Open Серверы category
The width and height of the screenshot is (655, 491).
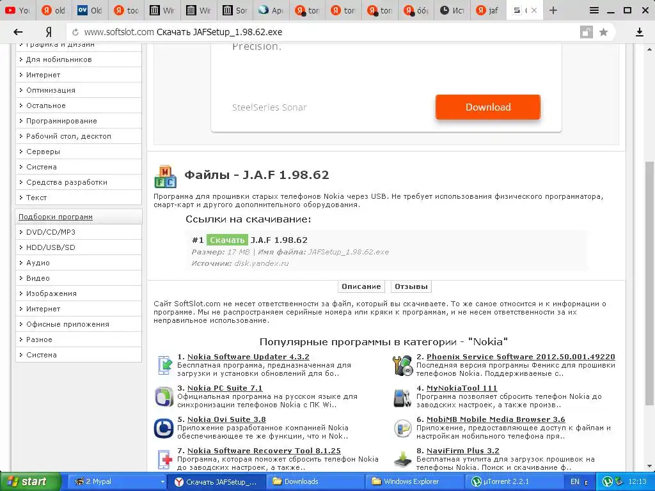pyautogui.click(x=79, y=152)
